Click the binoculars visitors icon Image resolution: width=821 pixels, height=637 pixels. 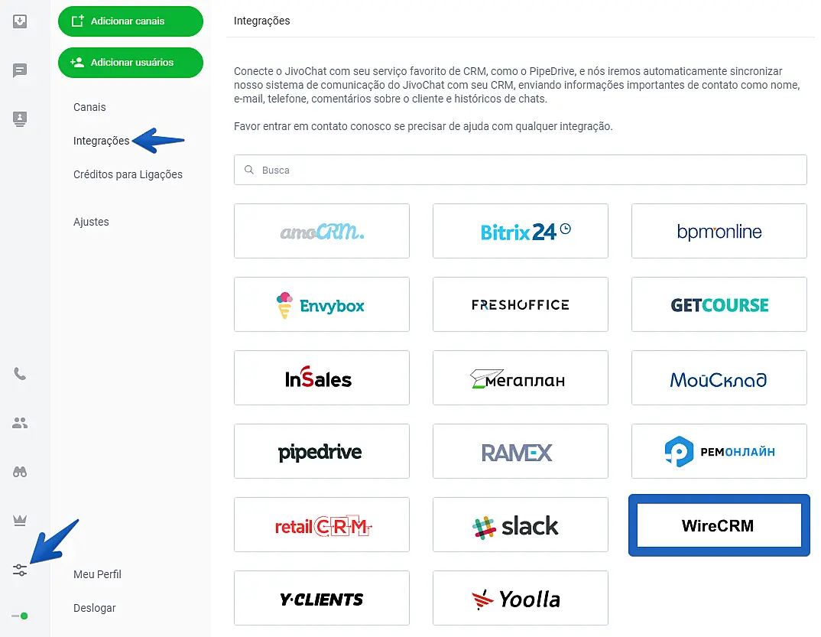tap(20, 471)
